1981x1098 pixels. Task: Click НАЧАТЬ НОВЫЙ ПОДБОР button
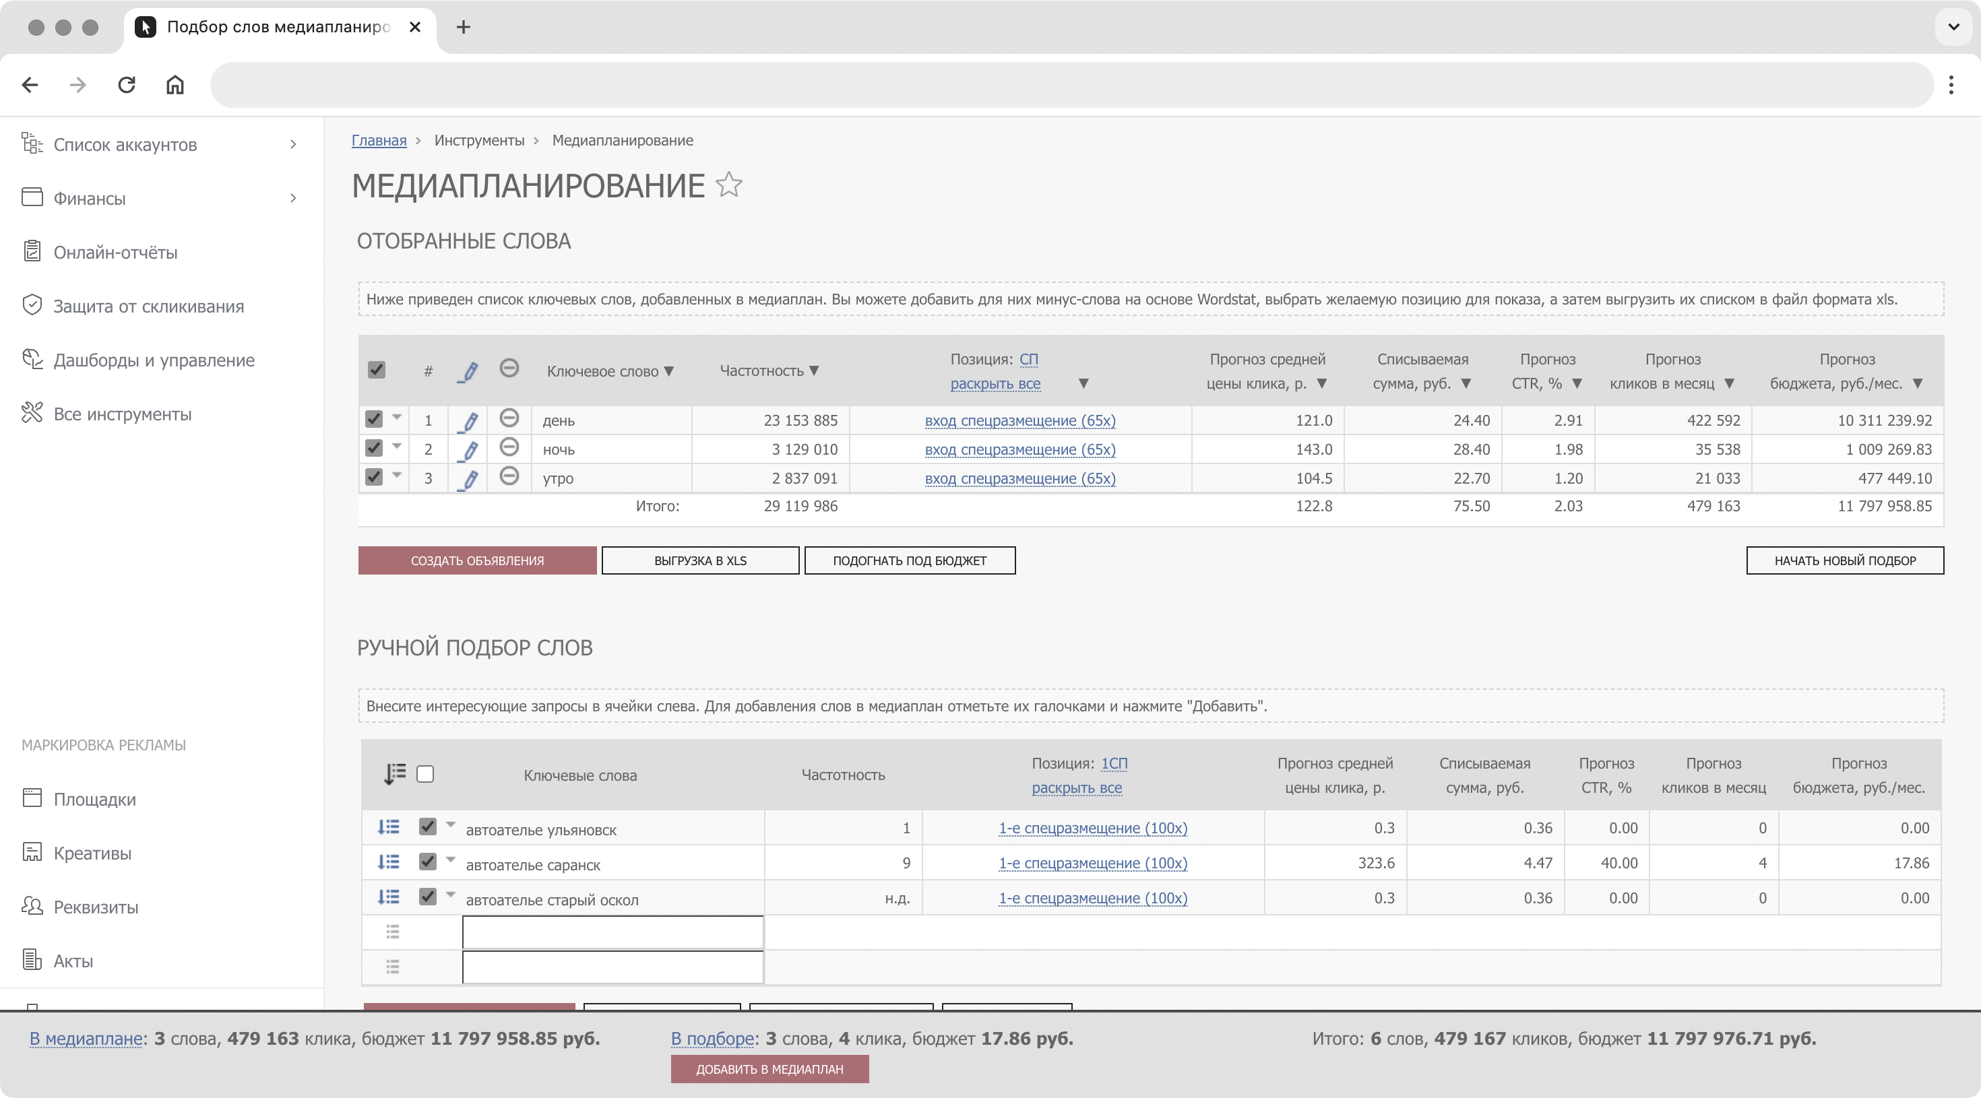click(x=1845, y=560)
